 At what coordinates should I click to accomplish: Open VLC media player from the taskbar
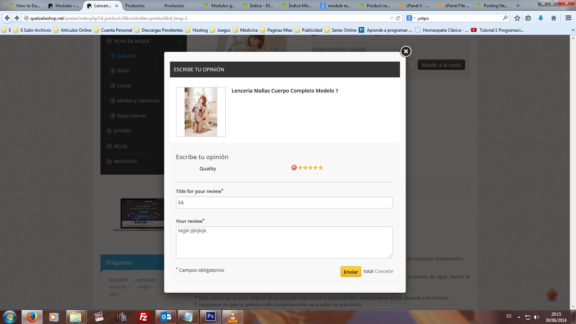(233, 317)
